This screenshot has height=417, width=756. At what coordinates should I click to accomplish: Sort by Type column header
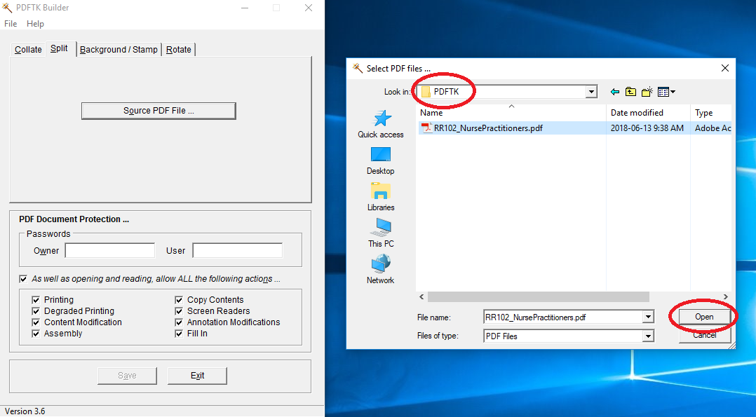click(x=711, y=112)
